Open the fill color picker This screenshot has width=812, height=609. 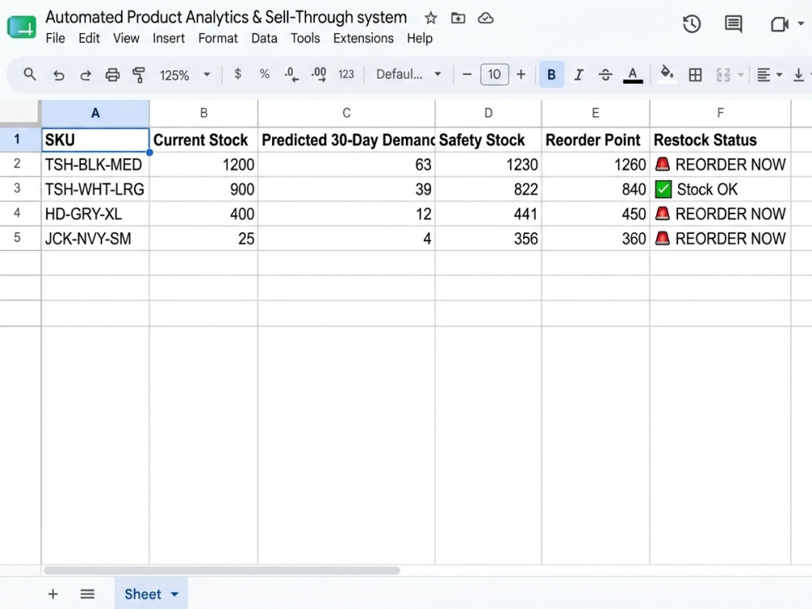coord(667,74)
